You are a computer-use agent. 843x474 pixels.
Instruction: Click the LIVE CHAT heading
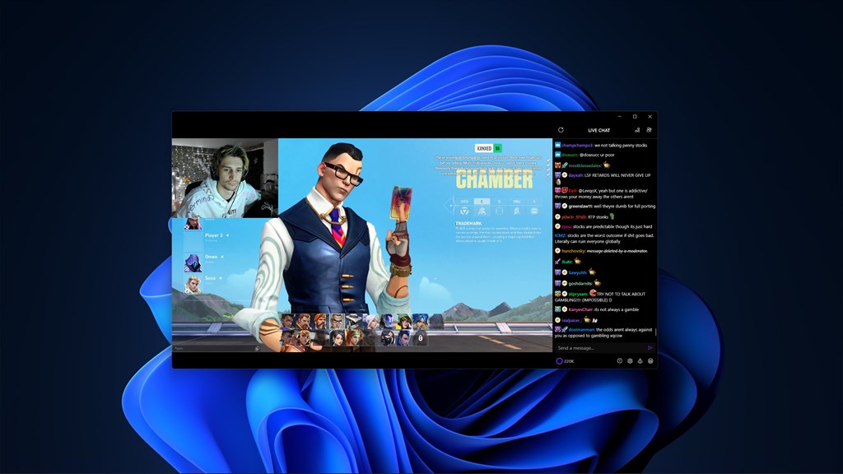pos(599,130)
